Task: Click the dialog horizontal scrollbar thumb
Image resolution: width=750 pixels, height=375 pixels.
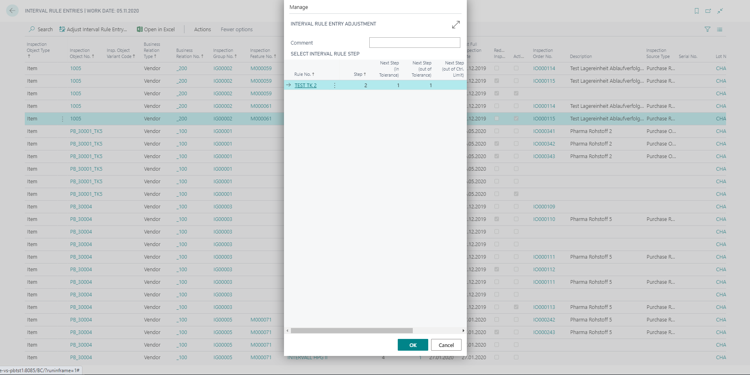Action: tap(352, 330)
